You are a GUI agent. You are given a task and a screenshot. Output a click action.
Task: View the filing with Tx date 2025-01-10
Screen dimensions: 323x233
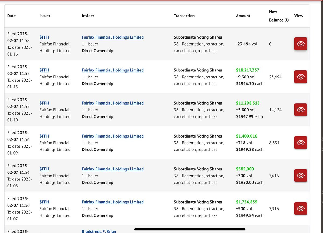click(301, 110)
